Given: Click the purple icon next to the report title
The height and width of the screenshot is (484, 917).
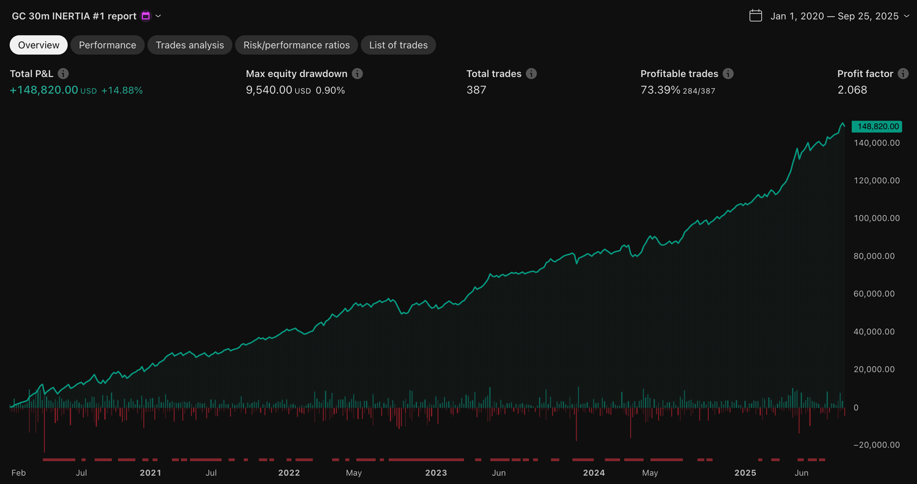Looking at the screenshot, I should 145,16.
